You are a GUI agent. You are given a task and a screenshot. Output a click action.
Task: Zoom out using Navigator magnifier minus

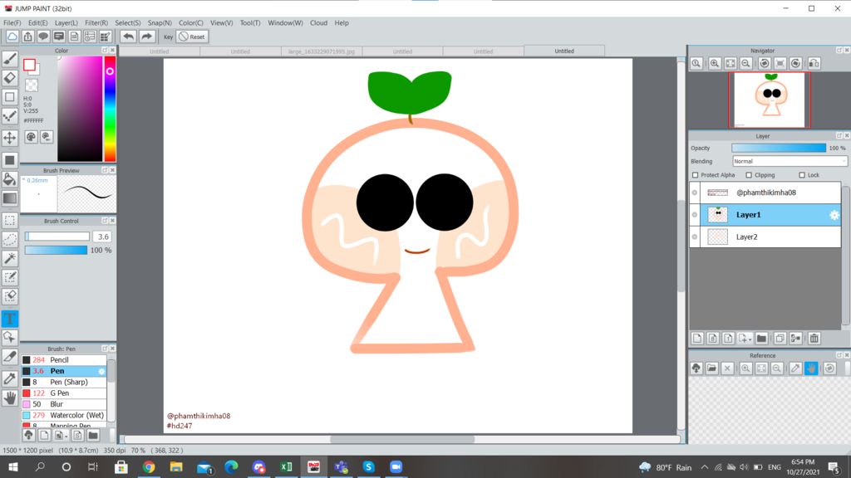tap(746, 63)
